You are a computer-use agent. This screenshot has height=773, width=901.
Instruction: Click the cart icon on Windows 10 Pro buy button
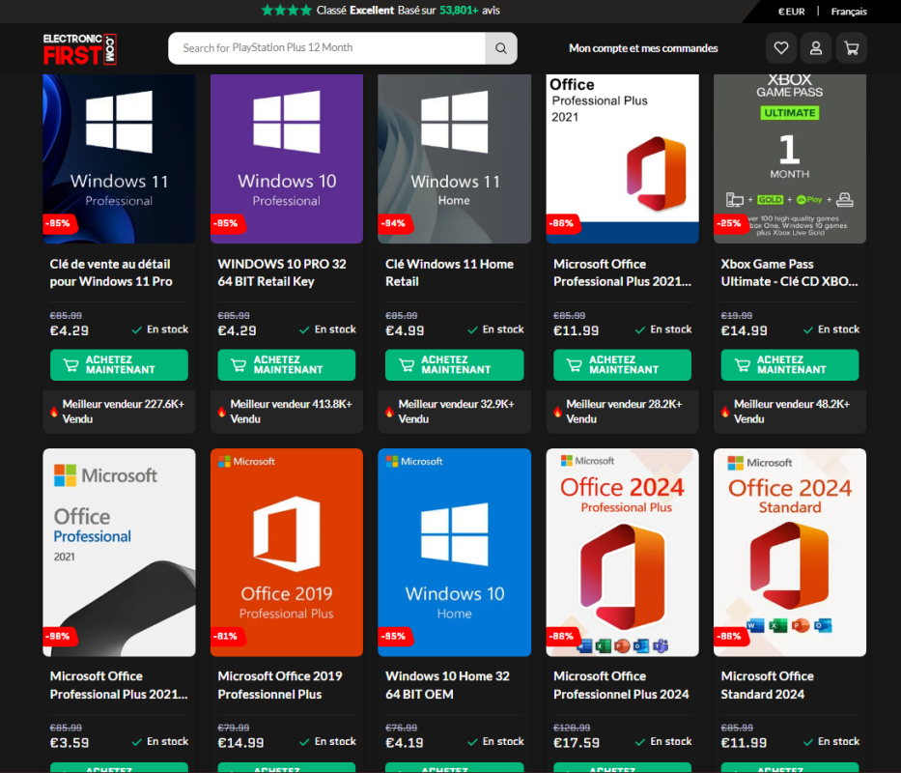238,365
